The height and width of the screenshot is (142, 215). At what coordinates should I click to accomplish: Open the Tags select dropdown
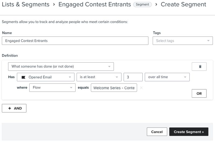182,41
